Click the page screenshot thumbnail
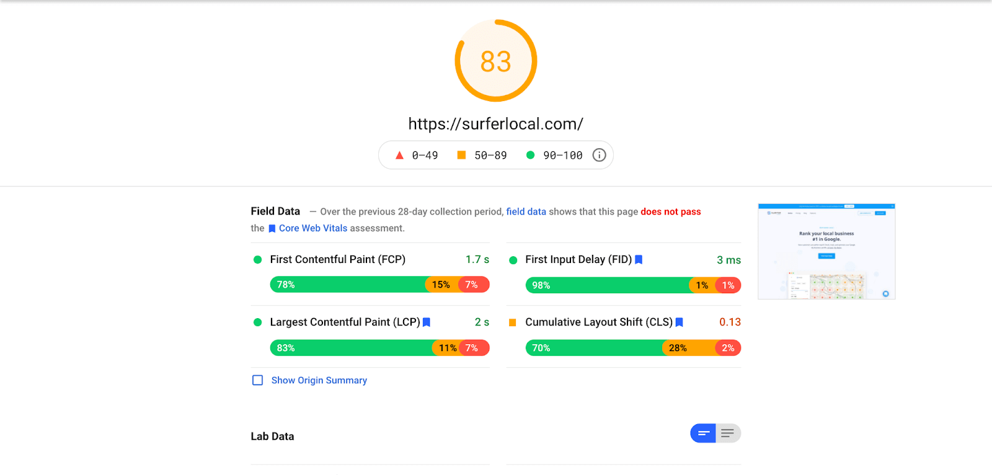Viewport: 992px width, 475px height. coord(826,252)
